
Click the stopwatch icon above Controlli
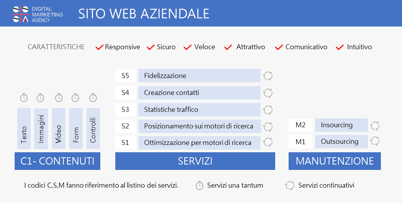tap(93, 98)
